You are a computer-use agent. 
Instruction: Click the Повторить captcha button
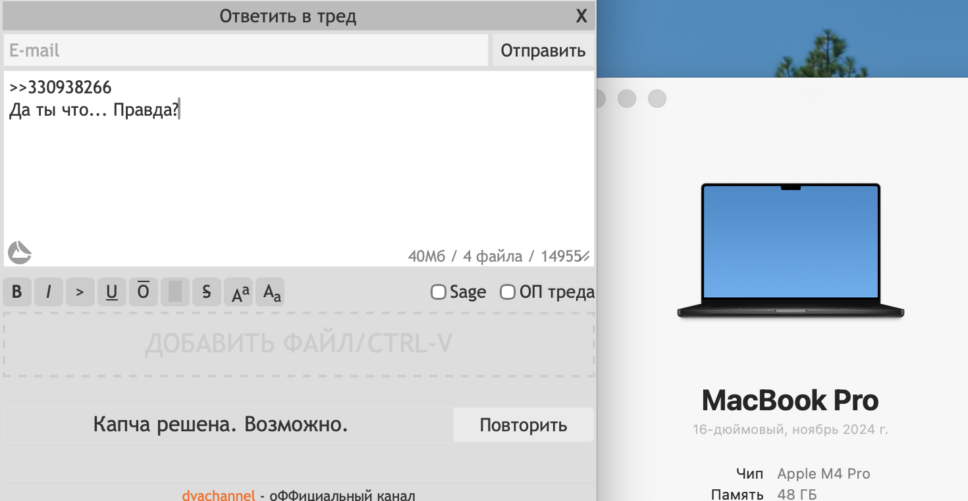click(x=524, y=425)
